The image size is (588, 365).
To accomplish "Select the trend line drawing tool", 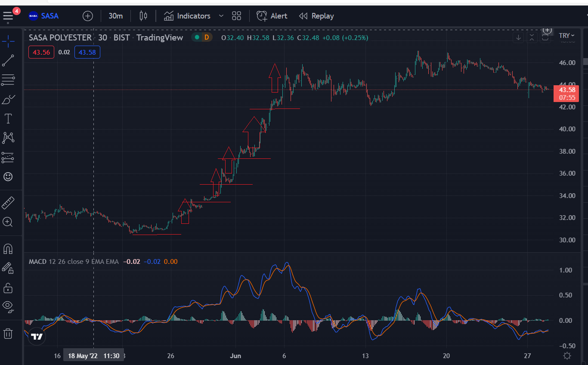I will pos(8,60).
